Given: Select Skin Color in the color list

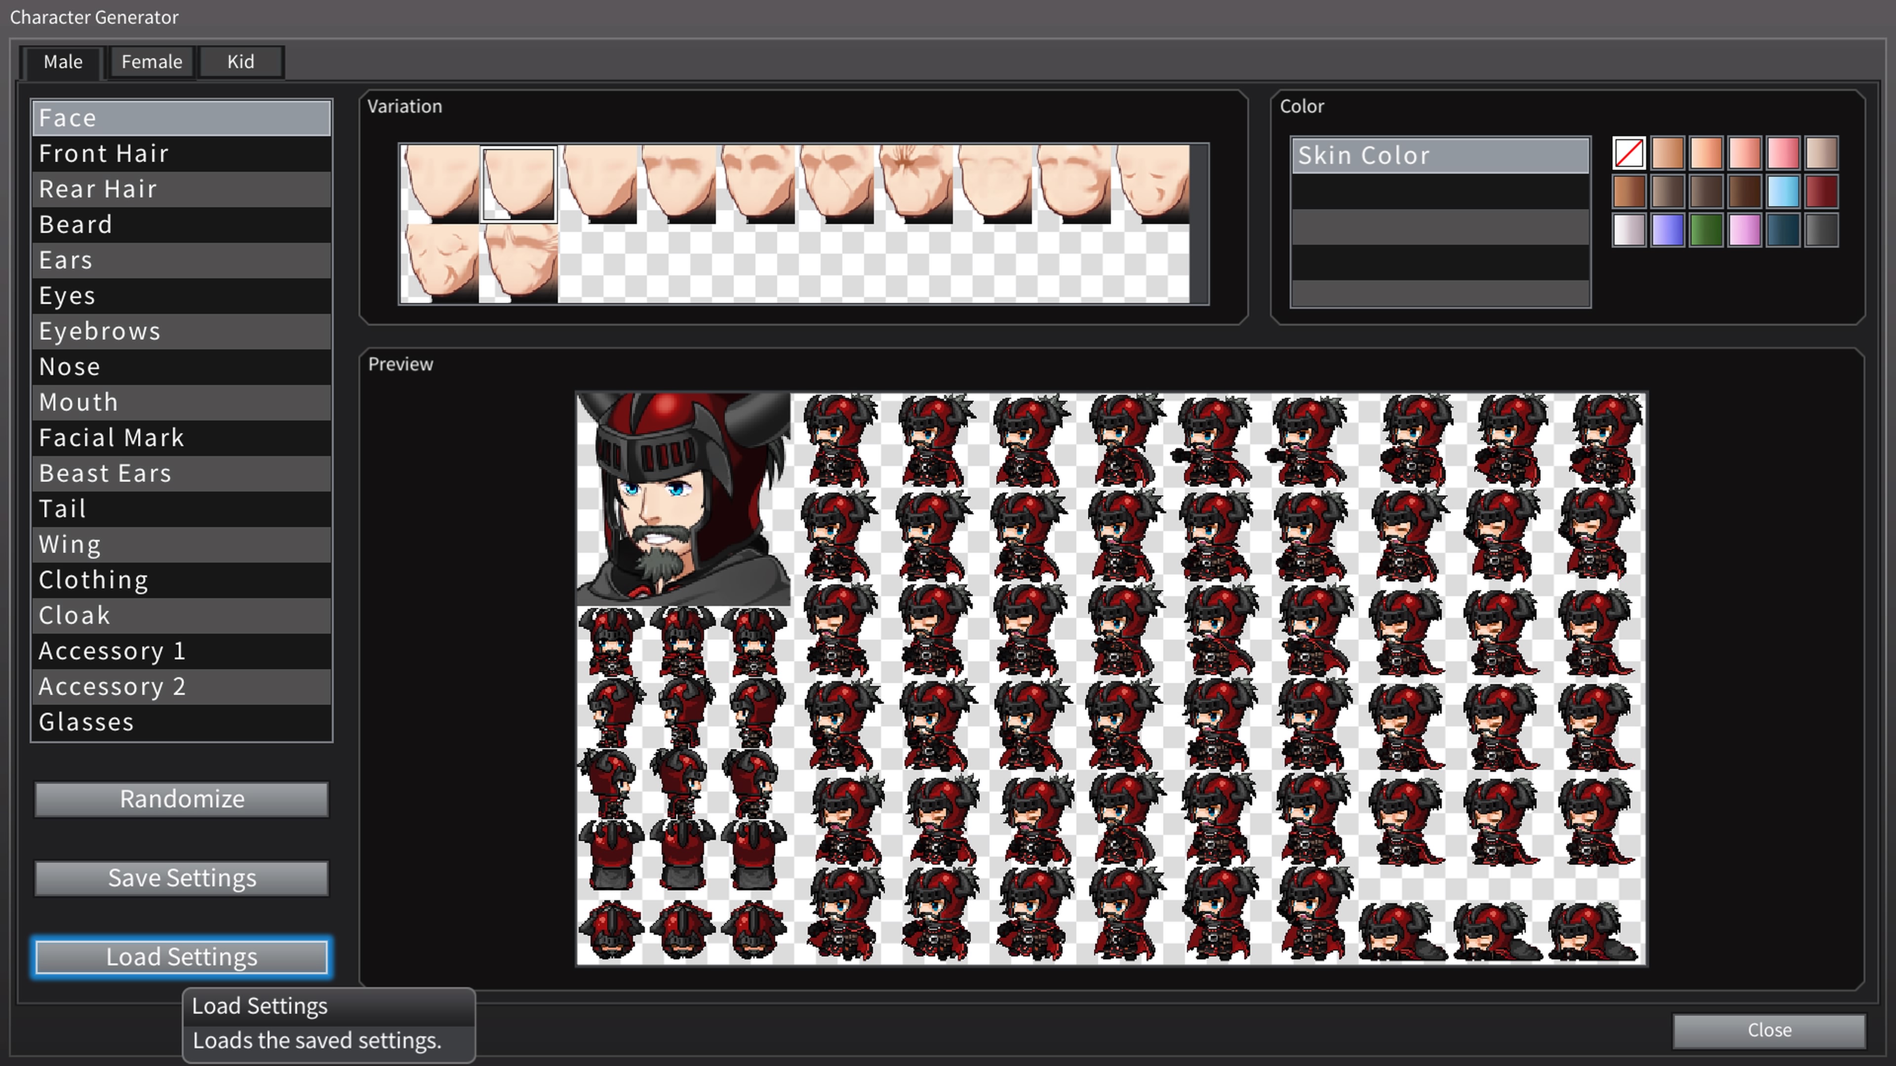Looking at the screenshot, I should point(1440,155).
